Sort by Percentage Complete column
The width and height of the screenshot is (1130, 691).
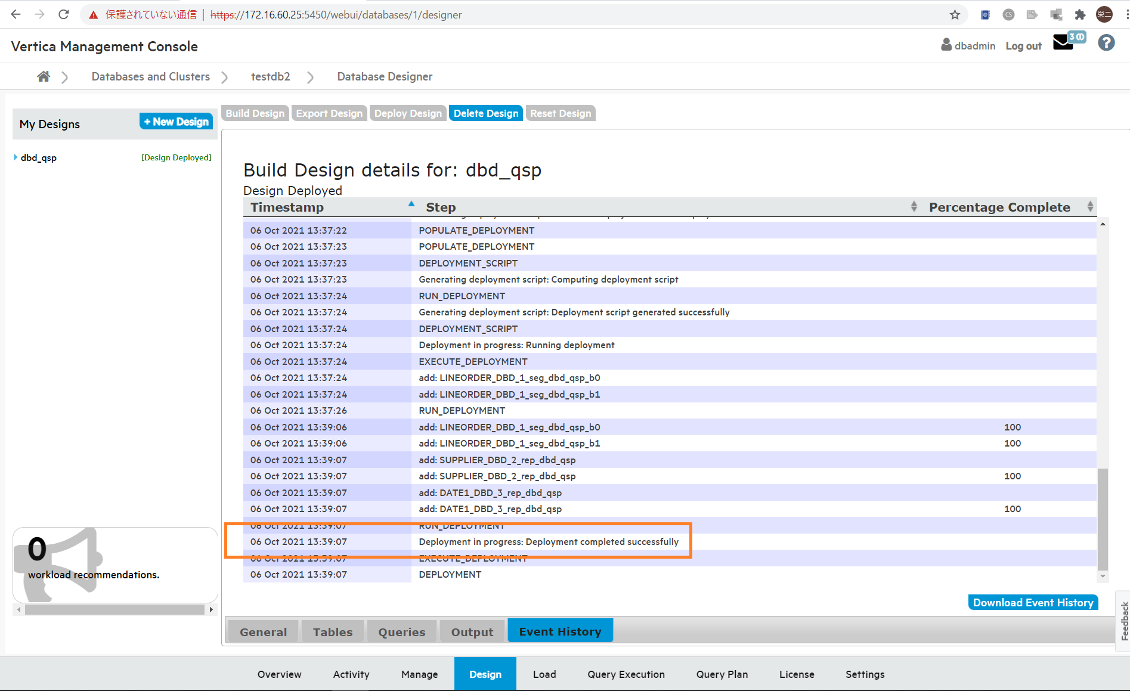[x=1009, y=207]
